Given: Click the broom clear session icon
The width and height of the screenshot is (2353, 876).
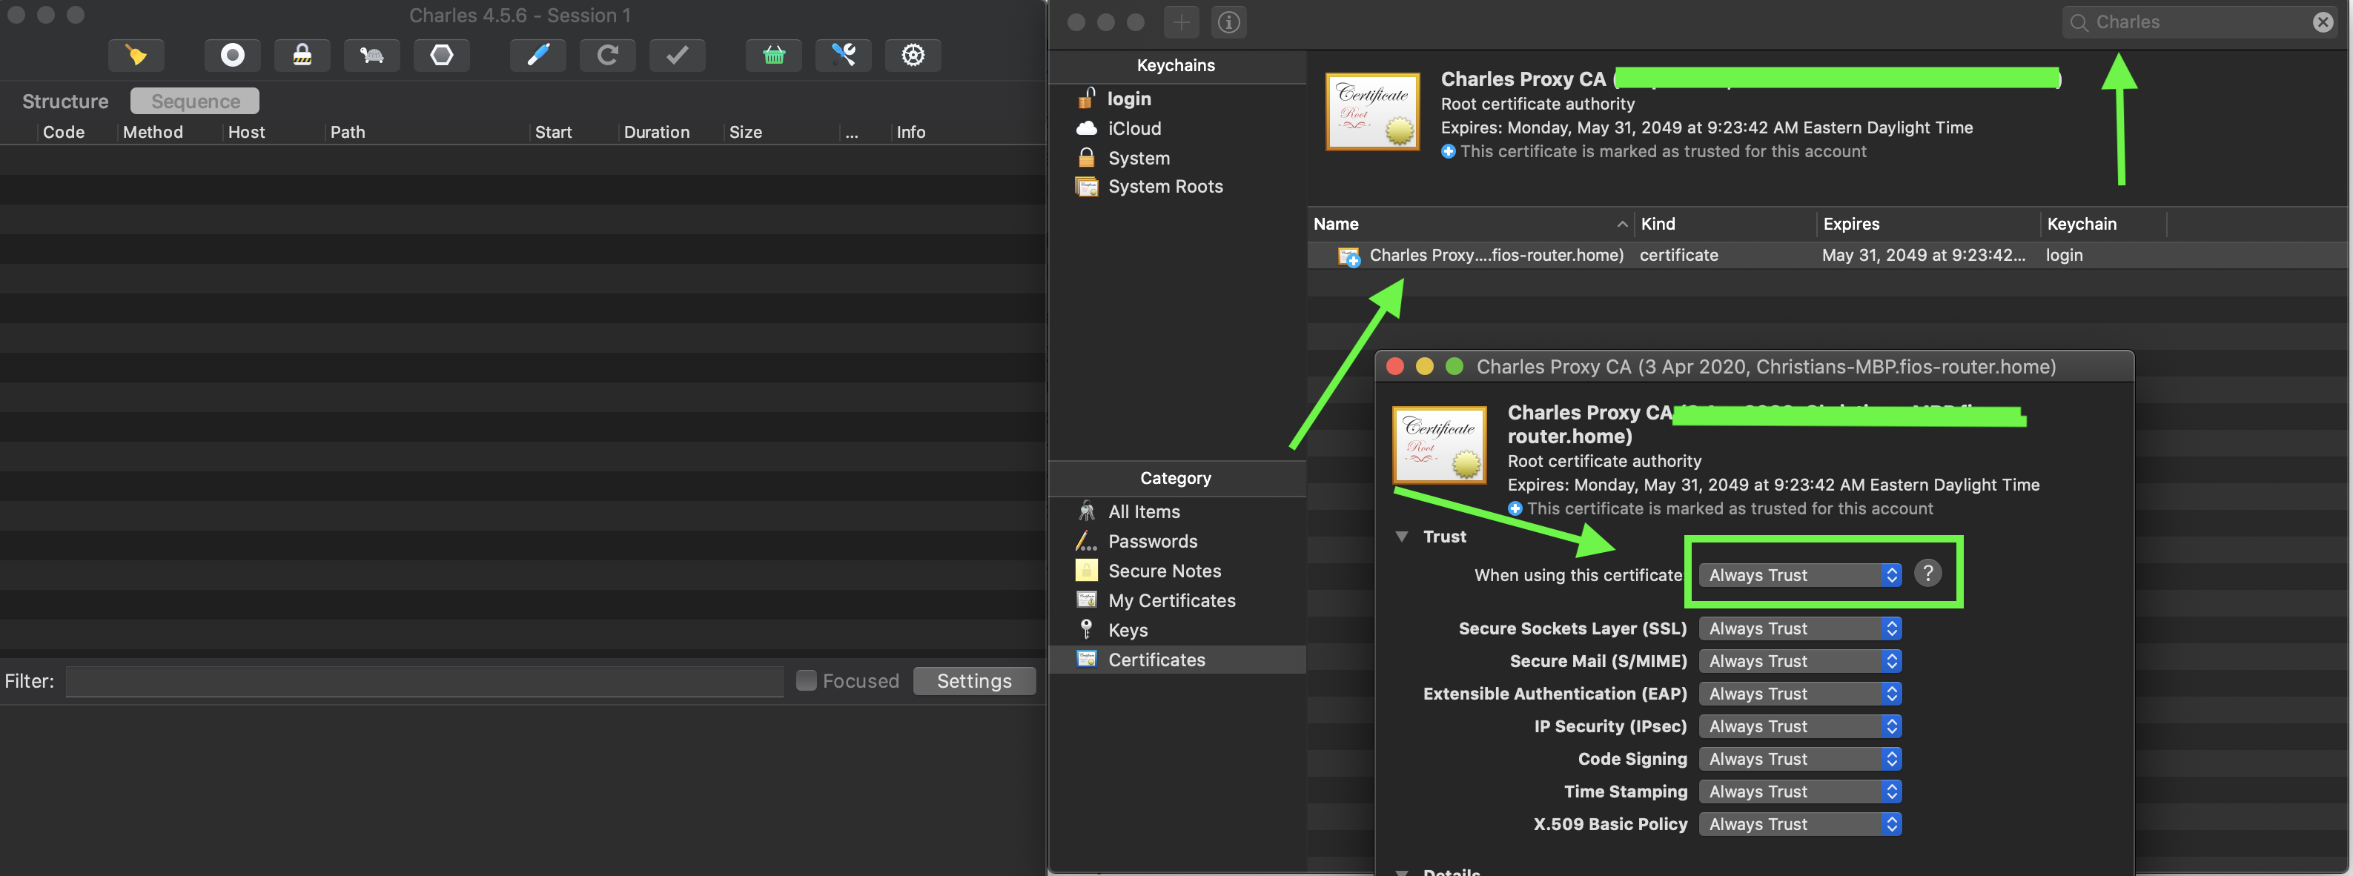Looking at the screenshot, I should point(136,55).
